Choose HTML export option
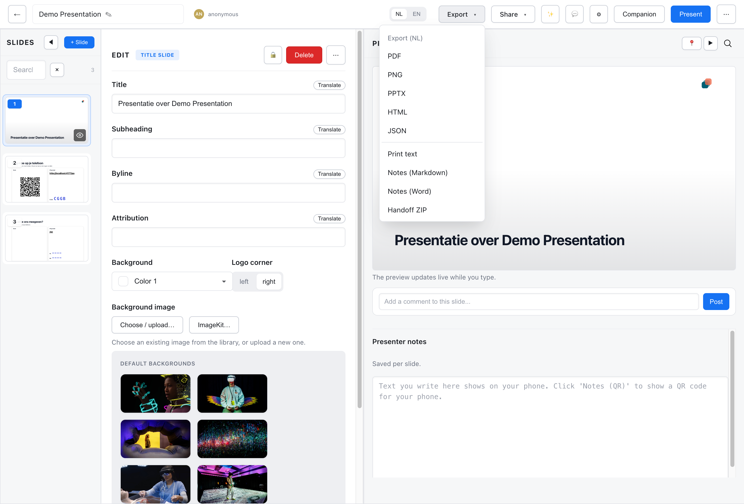The width and height of the screenshot is (744, 504). [432, 112]
